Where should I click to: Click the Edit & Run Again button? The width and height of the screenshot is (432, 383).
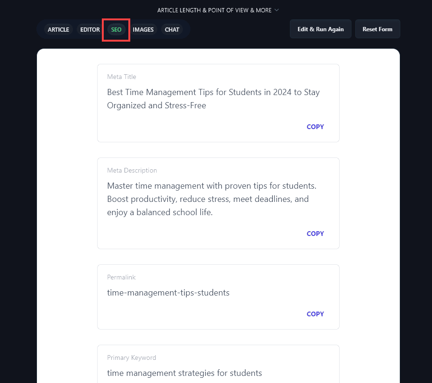pyautogui.click(x=320, y=29)
